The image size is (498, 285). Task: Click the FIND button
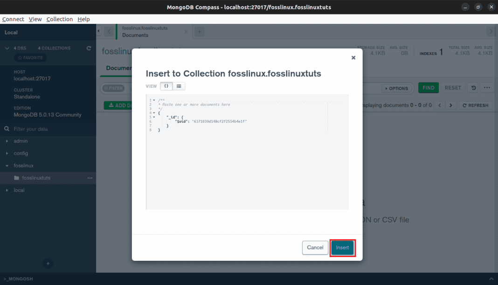(x=428, y=88)
